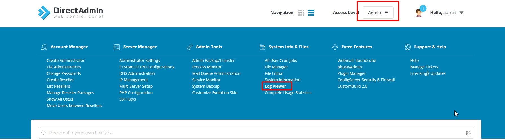The width and height of the screenshot is (505, 139).
Task: Open Manage Reseller Packages
Action: click(70, 93)
